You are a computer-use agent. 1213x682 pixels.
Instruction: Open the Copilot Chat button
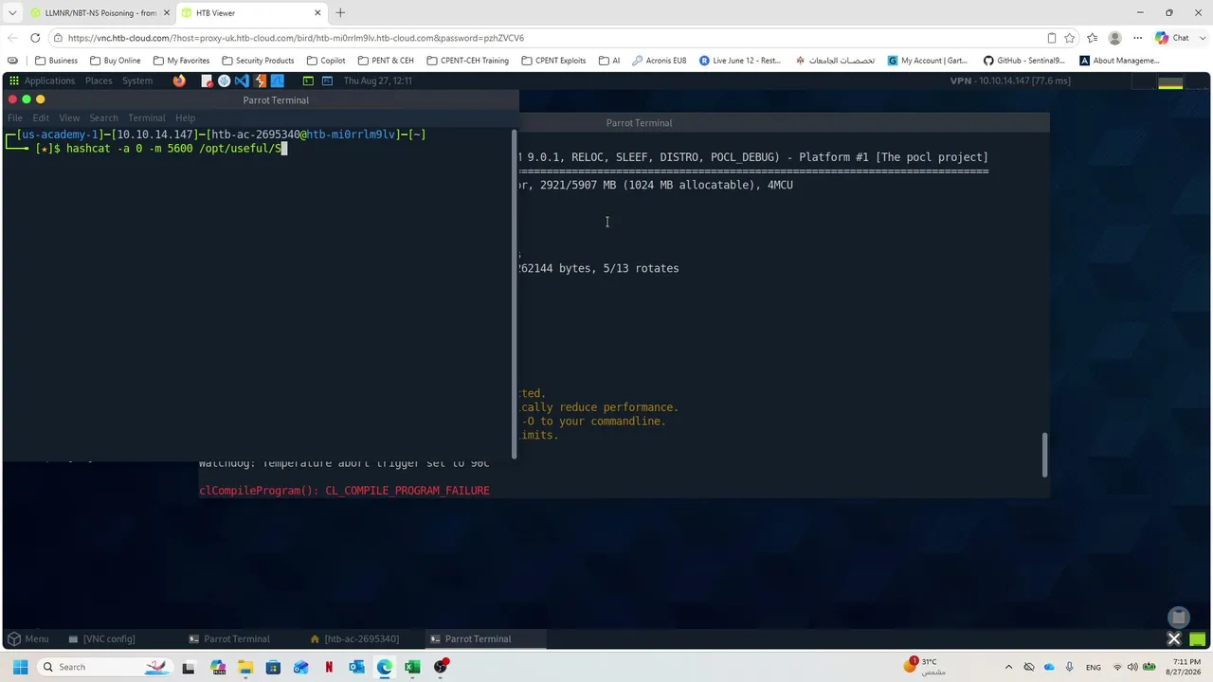click(x=1171, y=38)
